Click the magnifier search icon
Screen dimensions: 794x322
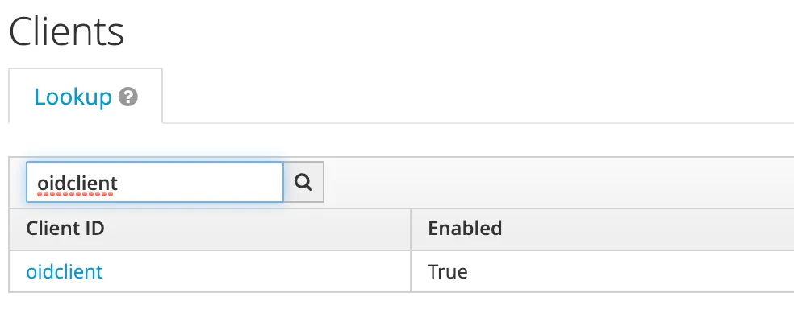(x=303, y=183)
